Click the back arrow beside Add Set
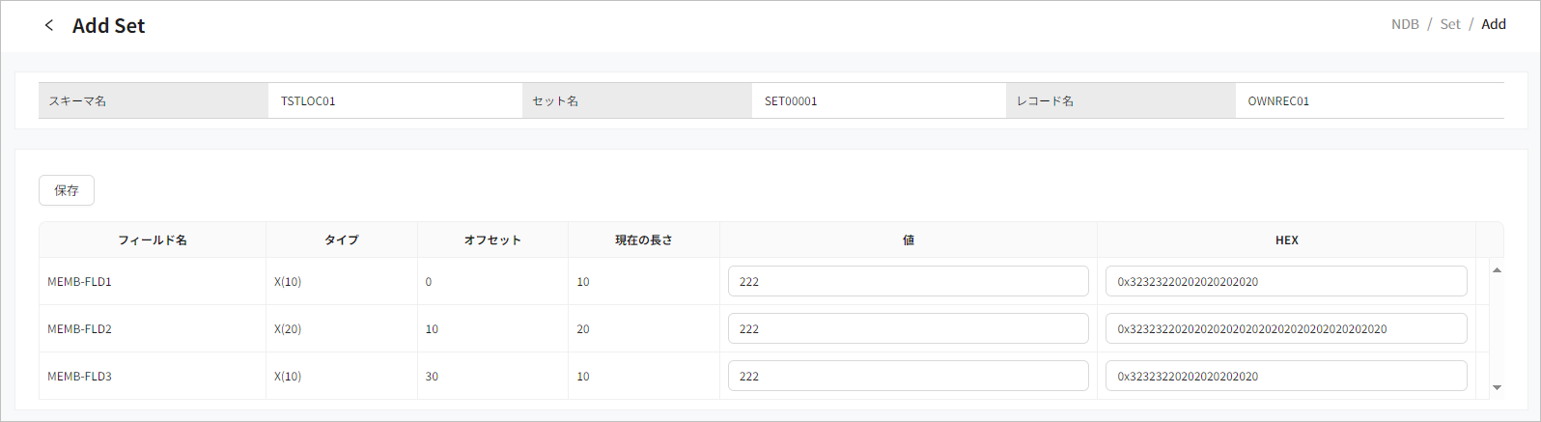 coord(49,26)
